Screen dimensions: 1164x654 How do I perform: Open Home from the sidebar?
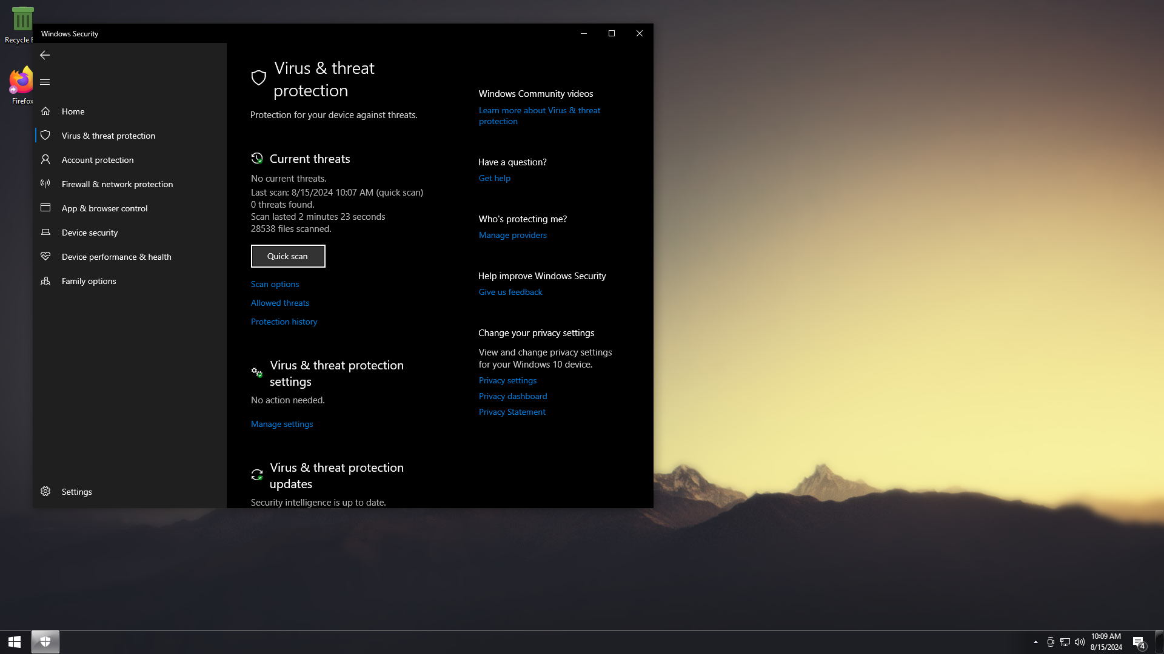coord(73,111)
